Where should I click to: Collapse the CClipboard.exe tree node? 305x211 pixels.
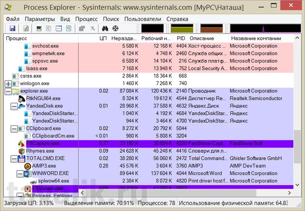click(14, 129)
